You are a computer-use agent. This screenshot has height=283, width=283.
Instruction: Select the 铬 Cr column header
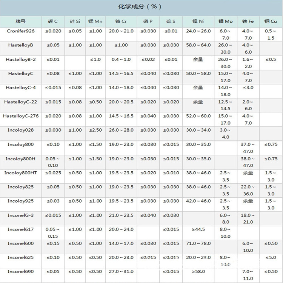click(121, 21)
